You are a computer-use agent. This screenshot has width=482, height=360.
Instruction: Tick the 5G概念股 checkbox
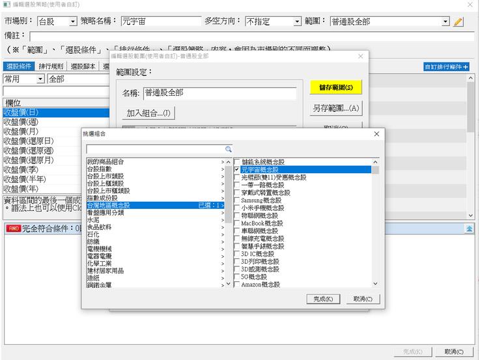coord(237,277)
